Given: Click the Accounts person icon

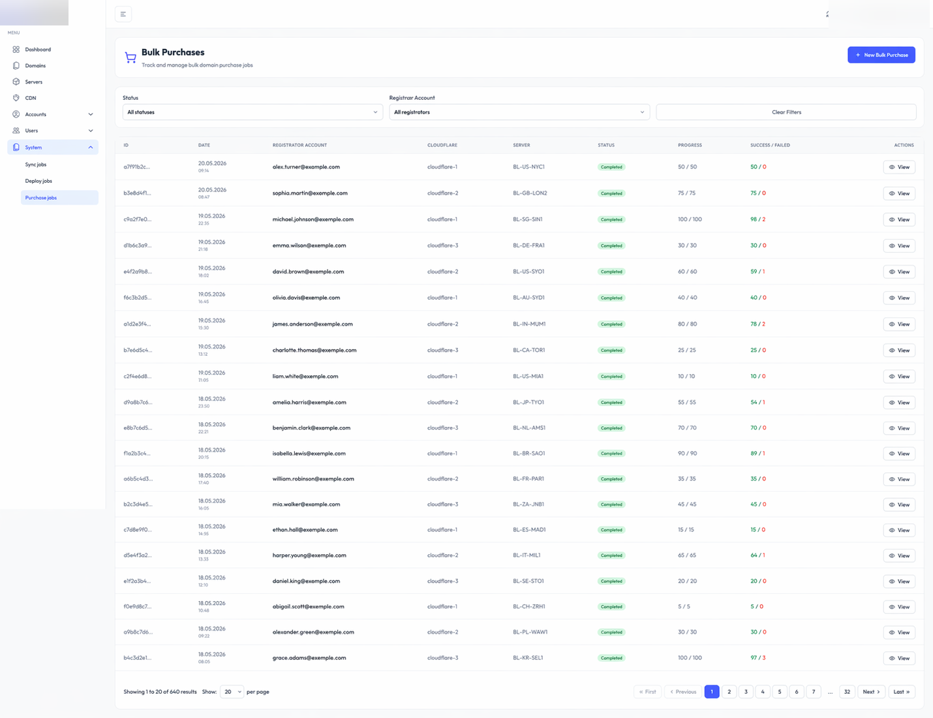Looking at the screenshot, I should click(16, 114).
